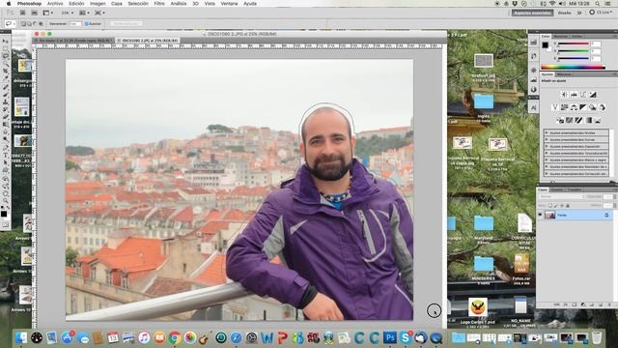Select the Aspectos esenciales workspace button
This screenshot has height=348, width=618.
[532, 13]
